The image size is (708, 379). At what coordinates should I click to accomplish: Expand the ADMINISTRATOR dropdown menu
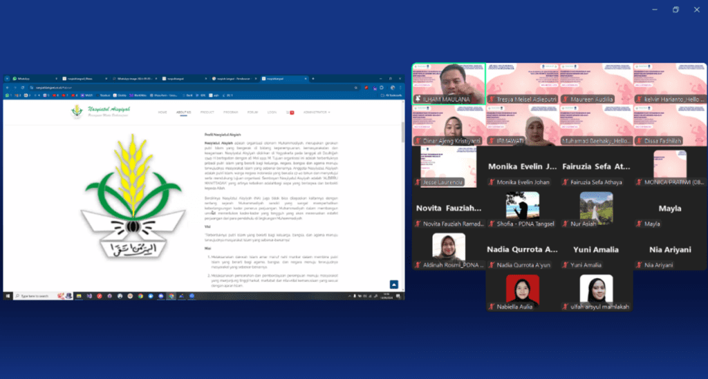317,112
